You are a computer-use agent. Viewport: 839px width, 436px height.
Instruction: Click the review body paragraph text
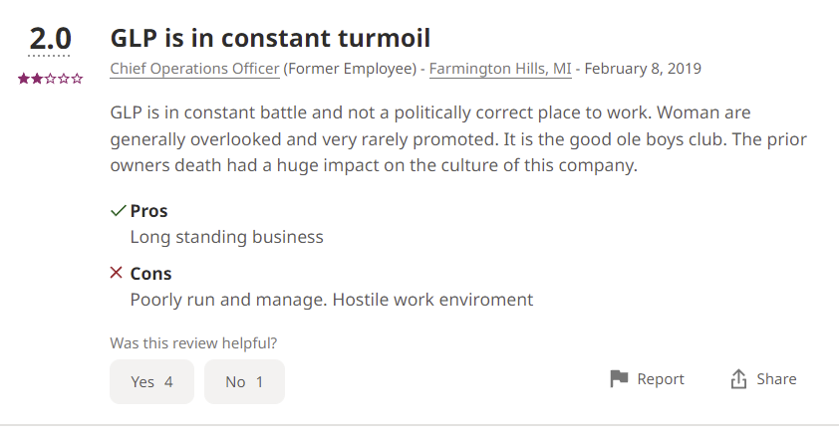pos(458,138)
